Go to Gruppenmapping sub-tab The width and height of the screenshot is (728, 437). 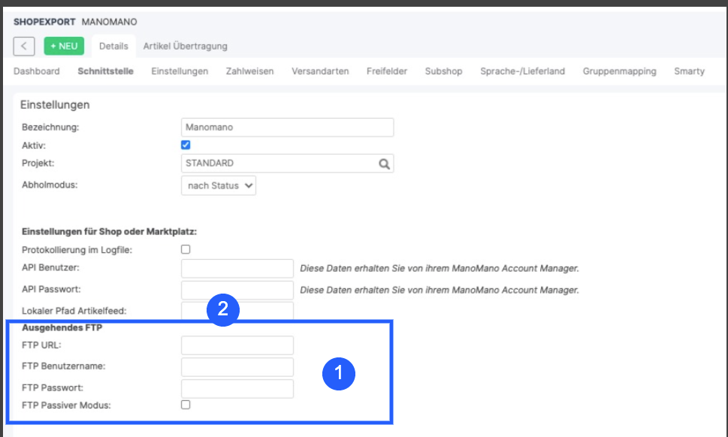click(x=619, y=71)
